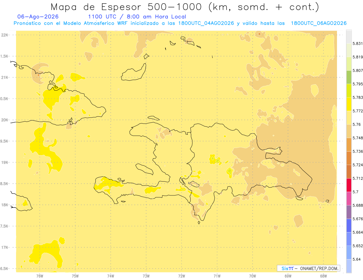Click the red color bar segment above 5.7
Image resolution: width=363 pixels, height=280 pixels.
(x=349, y=185)
